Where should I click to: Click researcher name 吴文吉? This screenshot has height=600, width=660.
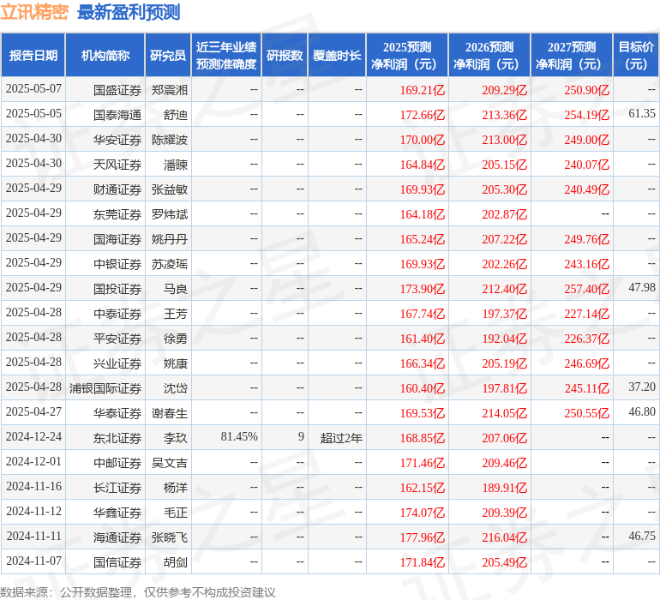[170, 463]
